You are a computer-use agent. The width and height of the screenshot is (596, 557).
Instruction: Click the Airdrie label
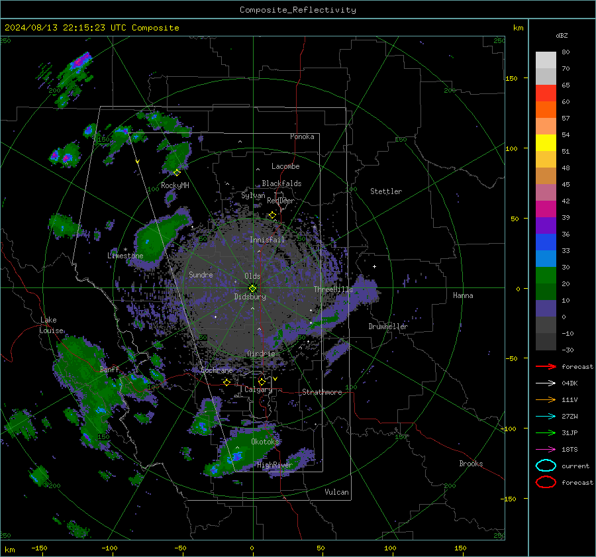pos(261,354)
